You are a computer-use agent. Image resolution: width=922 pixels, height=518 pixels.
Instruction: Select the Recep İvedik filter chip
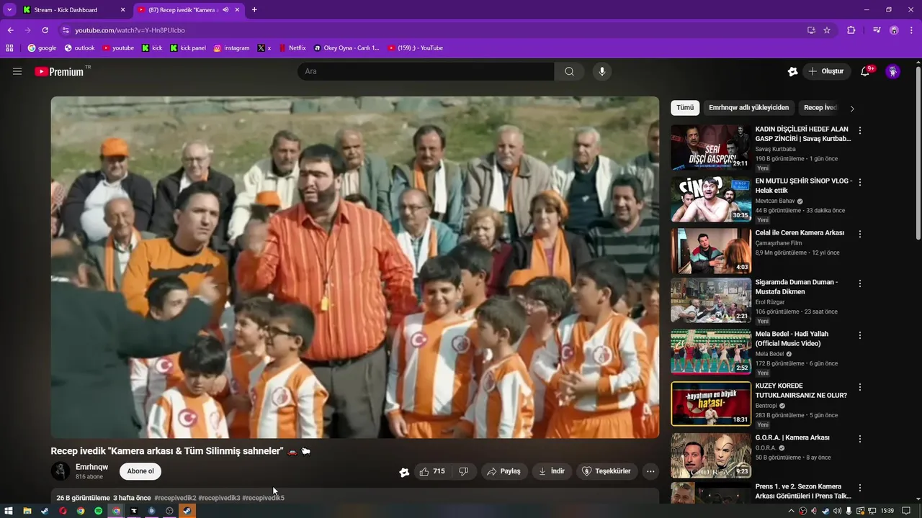pos(820,108)
